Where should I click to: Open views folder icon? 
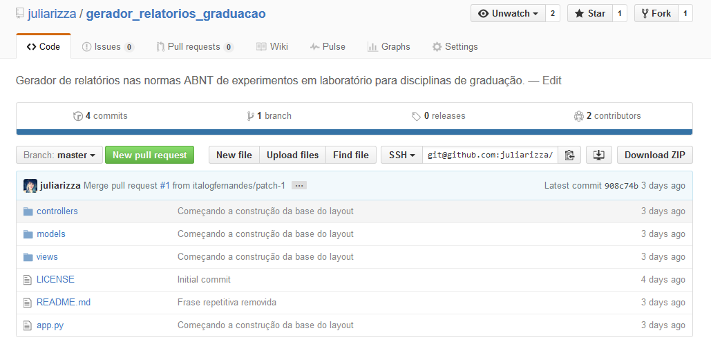coord(28,257)
